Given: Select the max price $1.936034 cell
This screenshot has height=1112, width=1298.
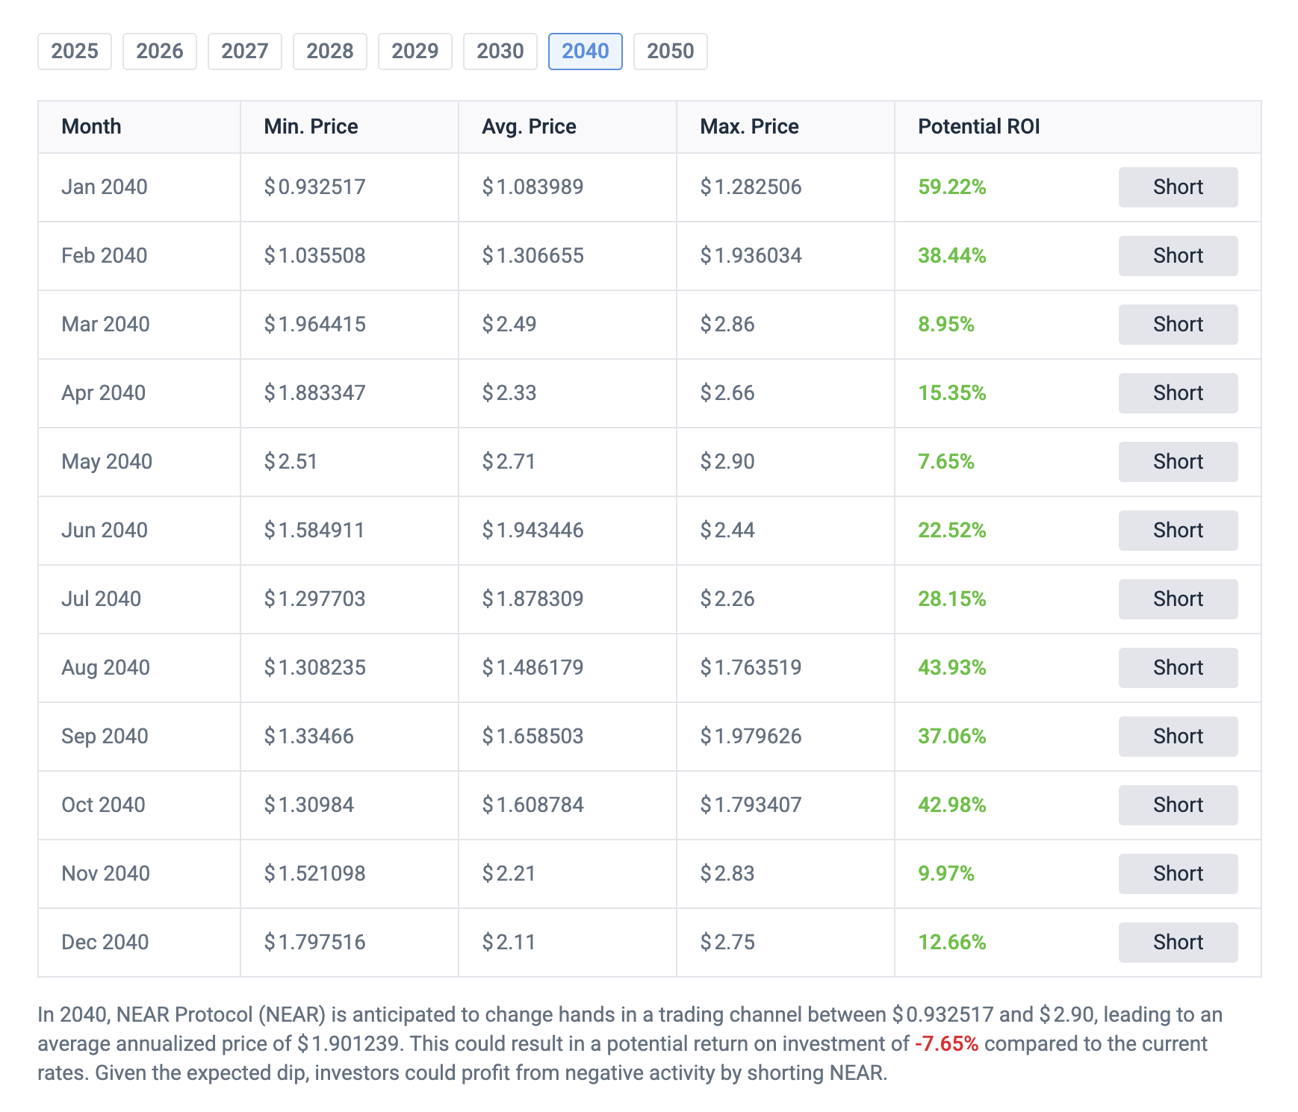Looking at the screenshot, I should coord(786,256).
